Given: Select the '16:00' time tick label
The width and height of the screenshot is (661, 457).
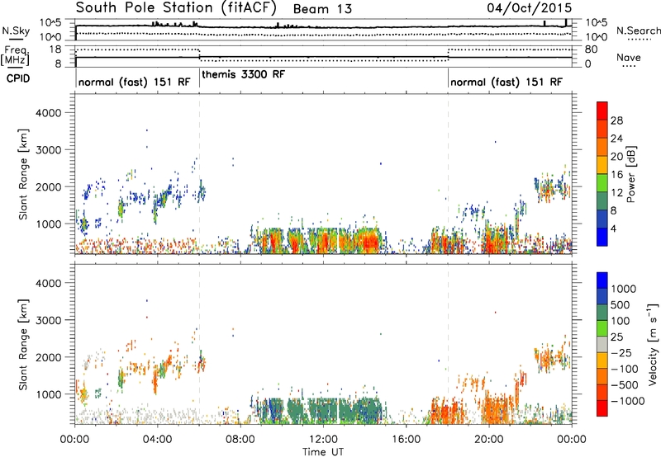Looking at the screenshot, I should (406, 440).
